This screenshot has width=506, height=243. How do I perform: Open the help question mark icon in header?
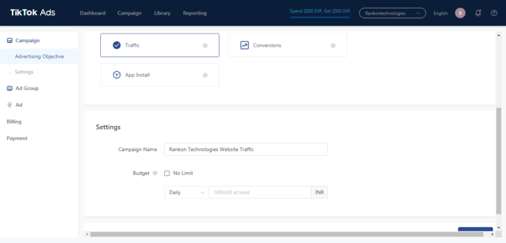click(494, 13)
